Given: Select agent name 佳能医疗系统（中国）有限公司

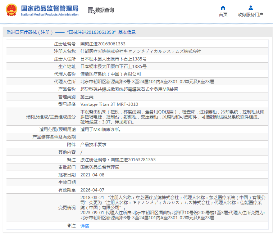Looking at the screenshot, I should pos(110,74).
